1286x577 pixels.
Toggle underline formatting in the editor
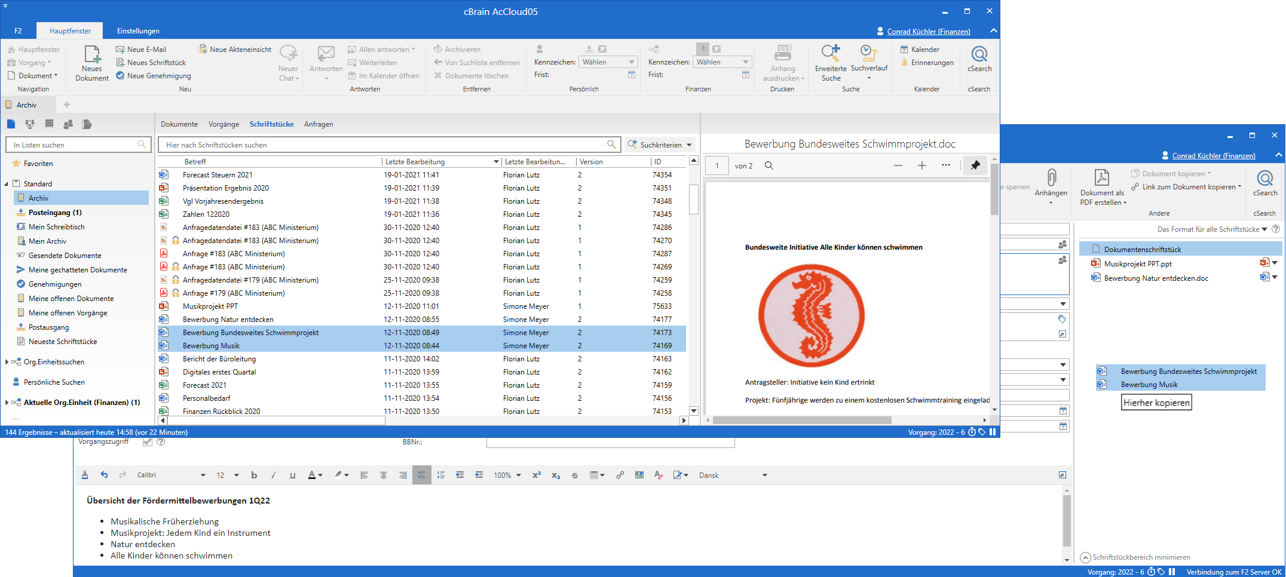pyautogui.click(x=292, y=475)
